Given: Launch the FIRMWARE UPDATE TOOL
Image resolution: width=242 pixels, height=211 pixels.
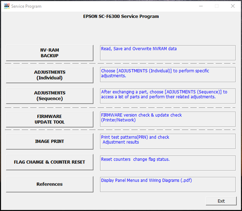Looking at the screenshot, I should click(x=49, y=119).
